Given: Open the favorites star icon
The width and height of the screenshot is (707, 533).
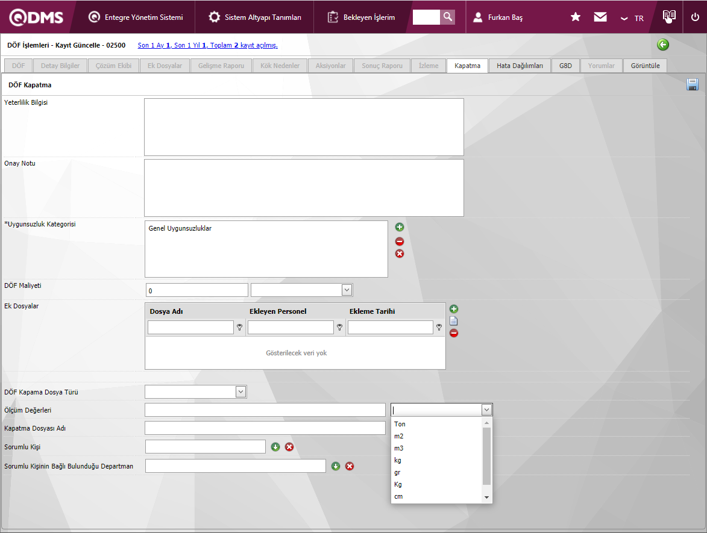Looking at the screenshot, I should click(x=576, y=17).
